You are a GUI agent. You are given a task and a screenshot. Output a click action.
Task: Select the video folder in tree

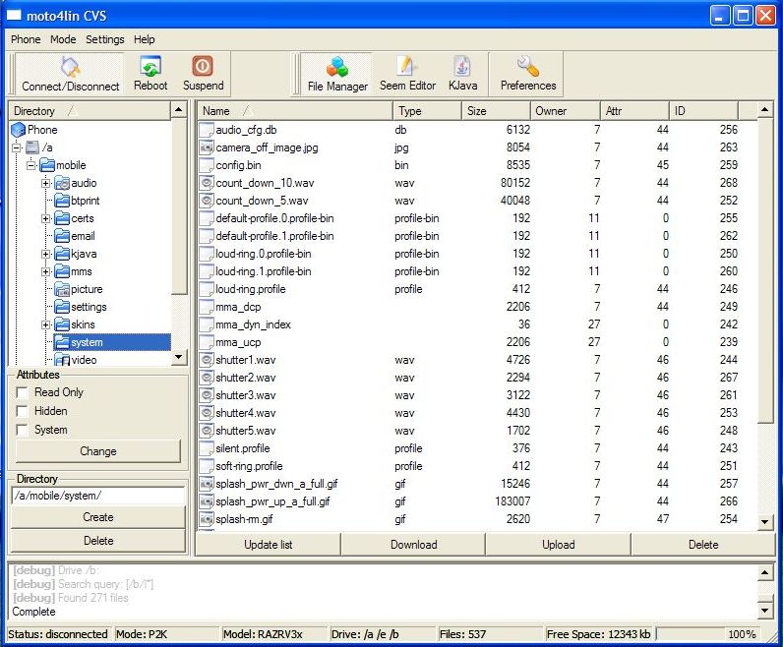84,360
